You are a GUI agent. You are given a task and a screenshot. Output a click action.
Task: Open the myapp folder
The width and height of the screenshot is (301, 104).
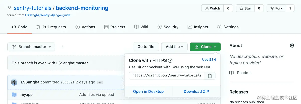(27, 95)
